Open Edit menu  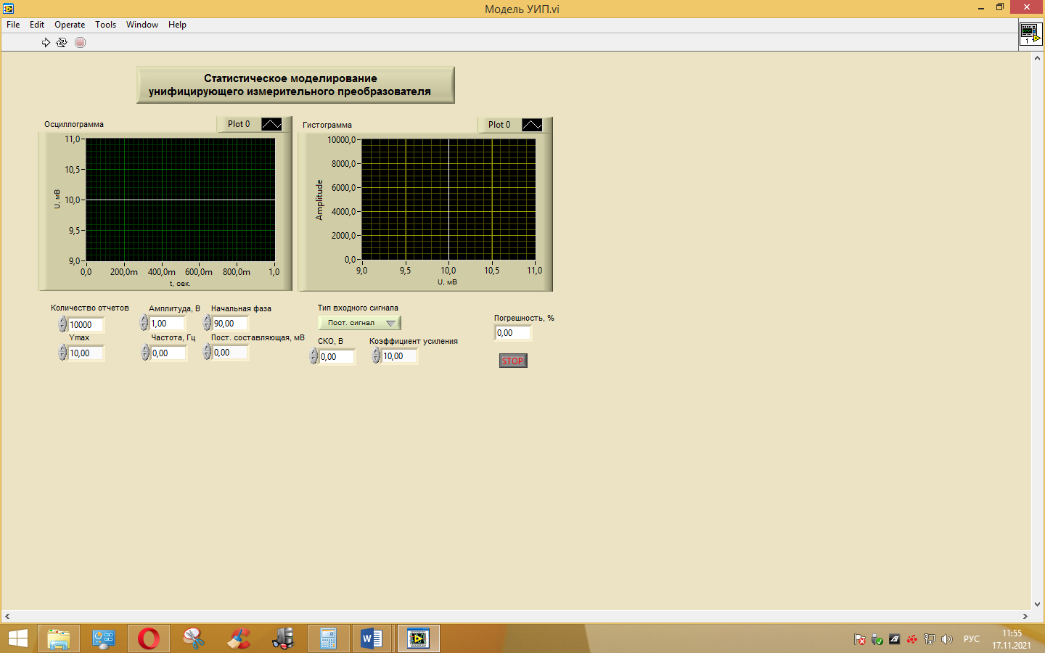(x=37, y=25)
